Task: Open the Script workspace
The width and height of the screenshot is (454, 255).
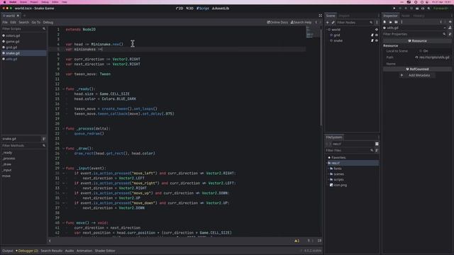Action: (x=203, y=8)
